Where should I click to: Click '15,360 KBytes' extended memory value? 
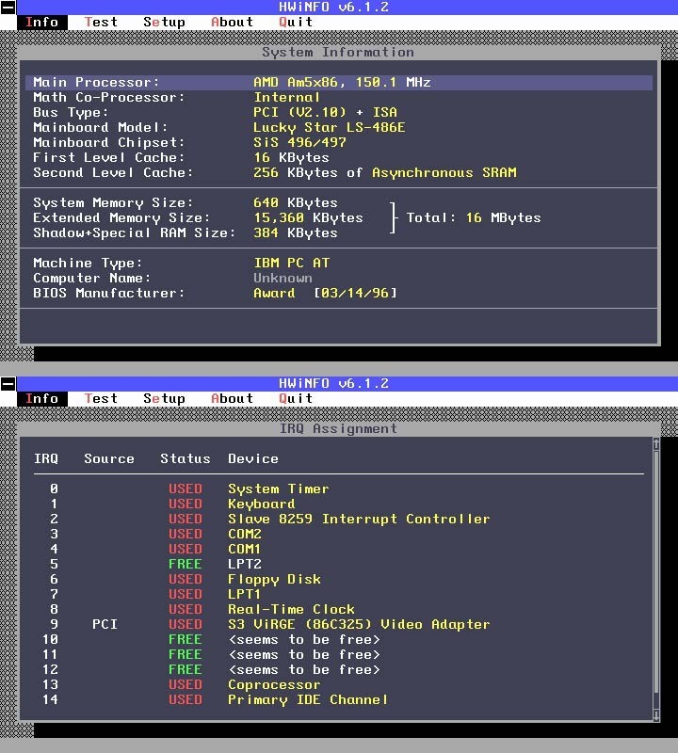(x=308, y=218)
